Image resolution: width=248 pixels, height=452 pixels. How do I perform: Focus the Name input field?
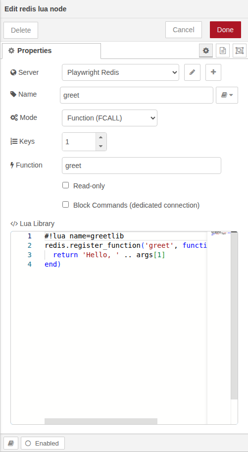[x=137, y=95]
